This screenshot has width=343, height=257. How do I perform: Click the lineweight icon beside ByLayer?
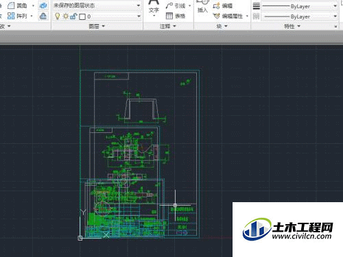(x=257, y=6)
